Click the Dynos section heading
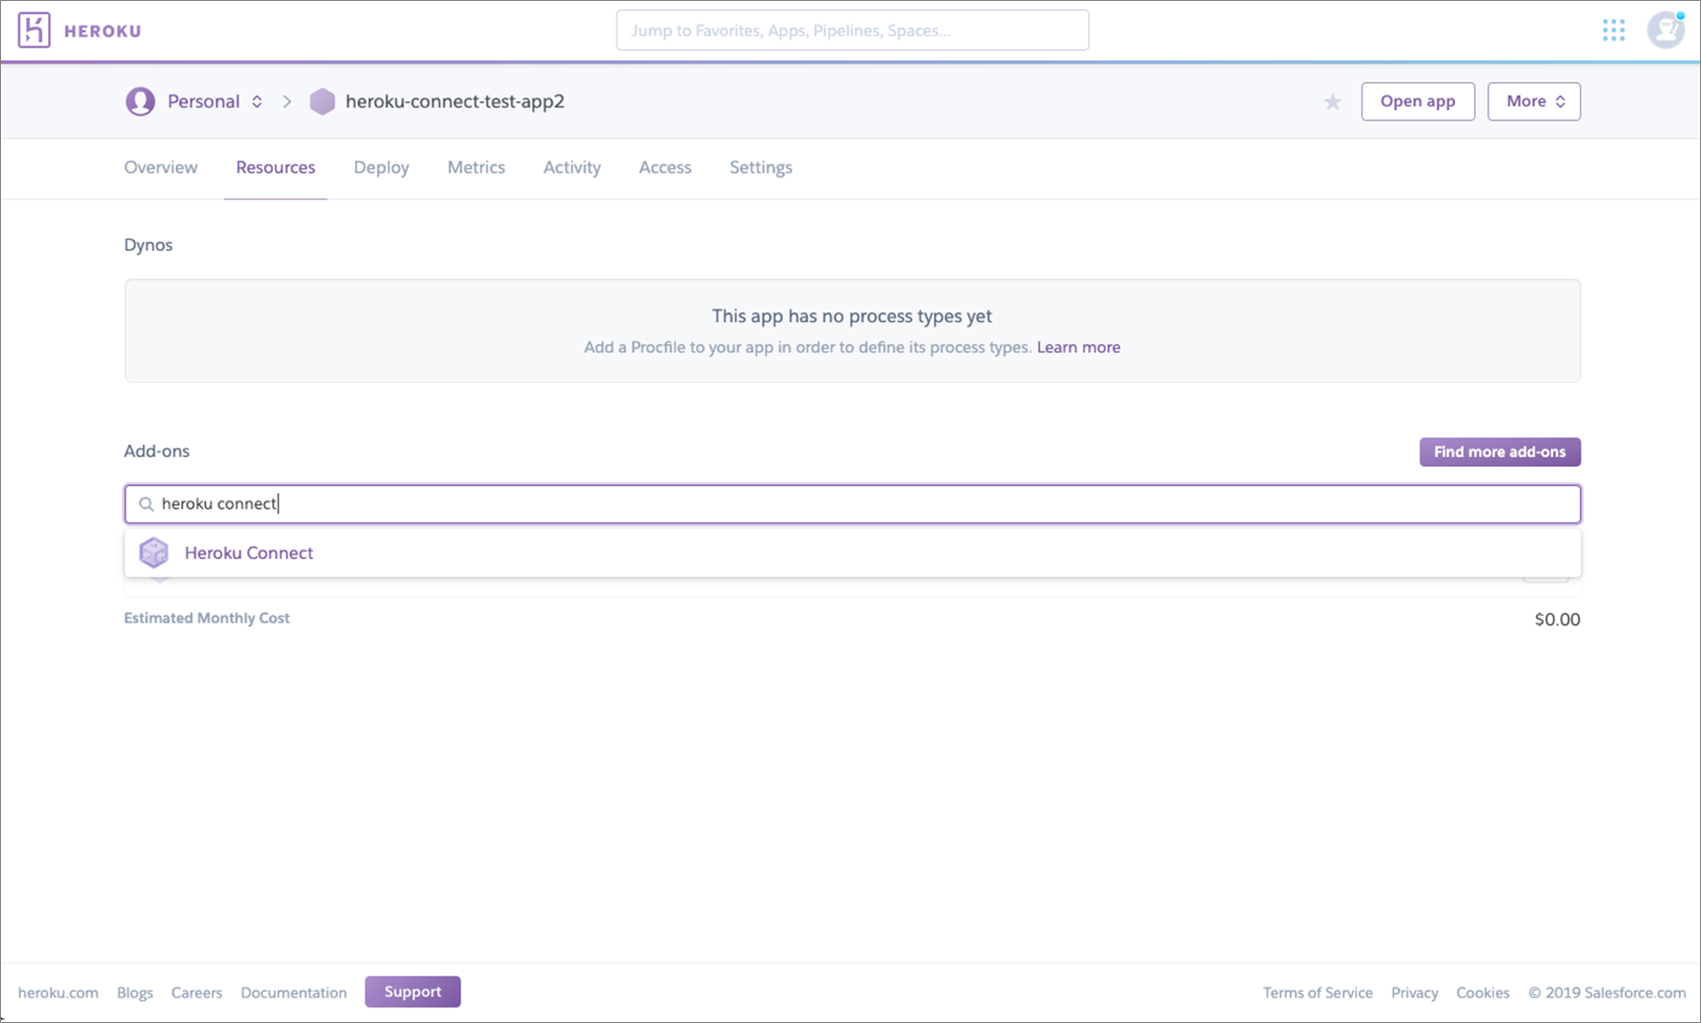This screenshot has width=1701, height=1023. (x=148, y=245)
